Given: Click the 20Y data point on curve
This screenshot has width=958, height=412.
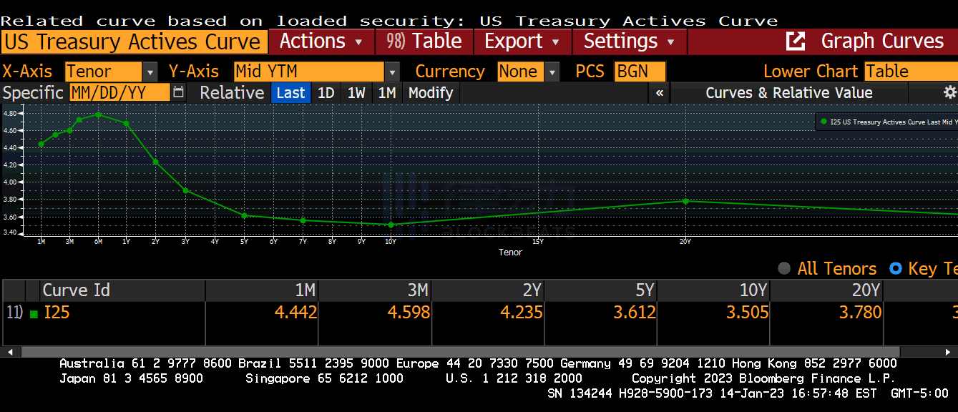Looking at the screenshot, I should click(x=685, y=201).
